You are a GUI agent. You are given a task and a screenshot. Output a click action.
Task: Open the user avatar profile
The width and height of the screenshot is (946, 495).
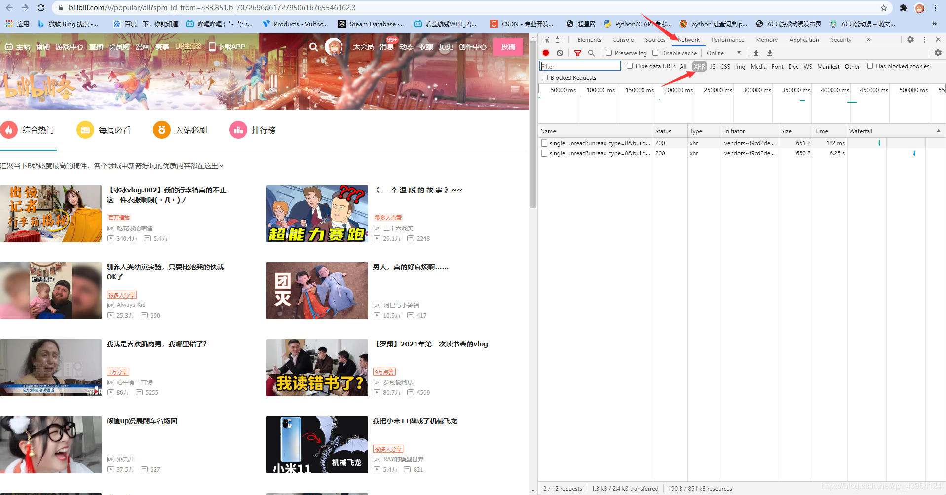click(334, 47)
